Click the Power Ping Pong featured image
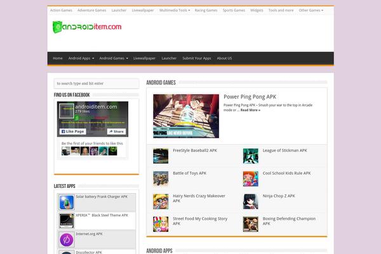 point(186,116)
